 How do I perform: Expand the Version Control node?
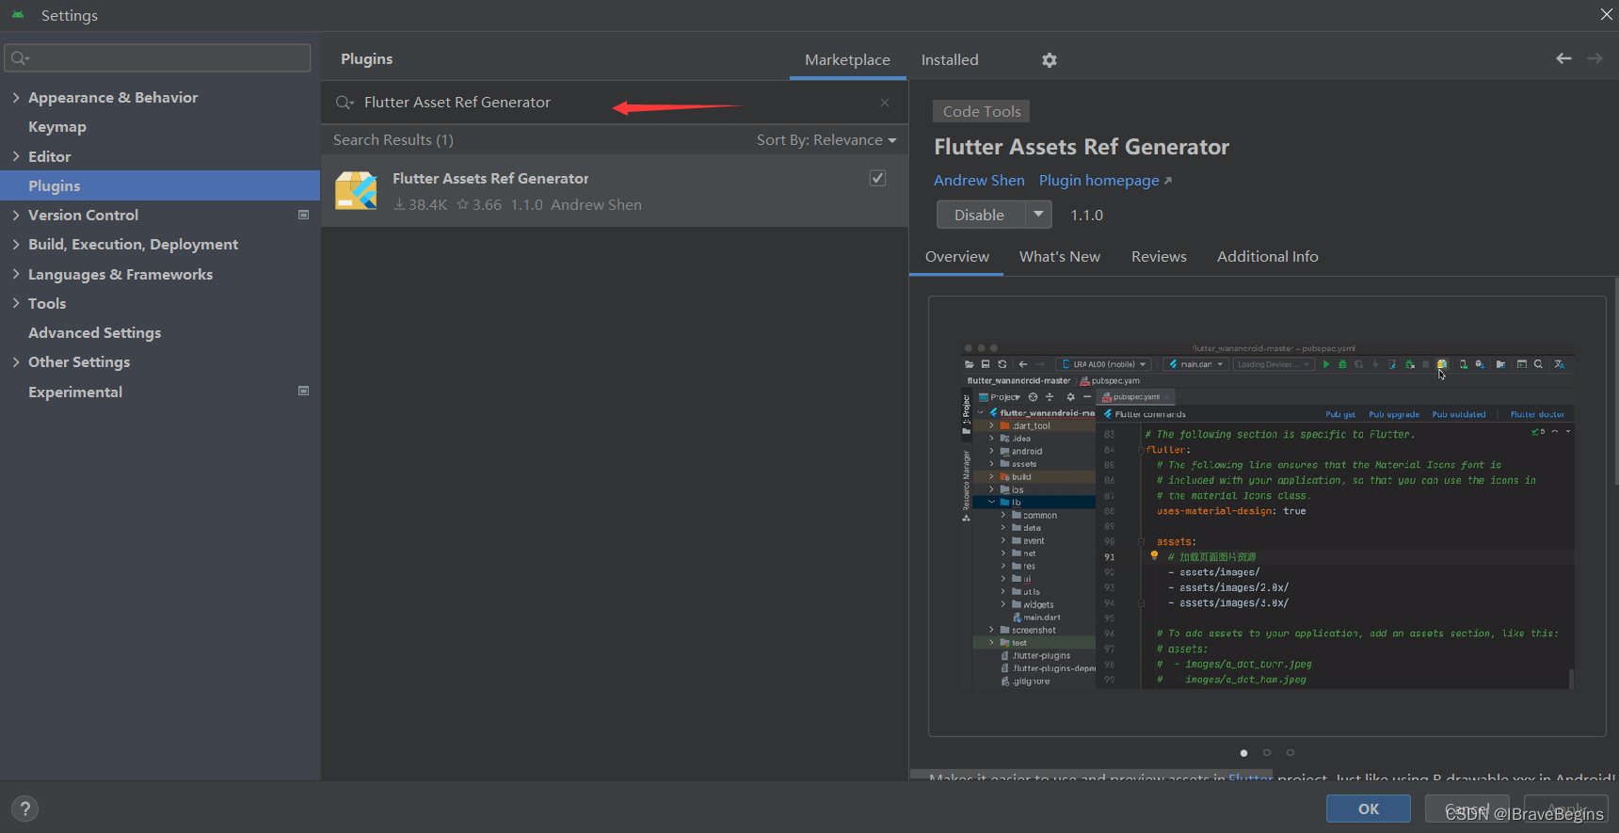coord(16,215)
